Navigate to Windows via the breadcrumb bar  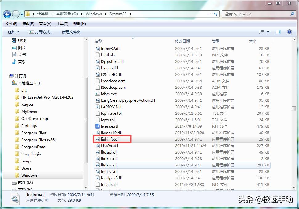click(x=94, y=14)
